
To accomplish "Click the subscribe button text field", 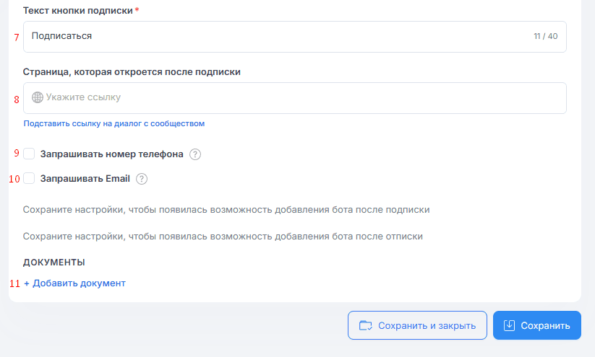I will (295, 37).
